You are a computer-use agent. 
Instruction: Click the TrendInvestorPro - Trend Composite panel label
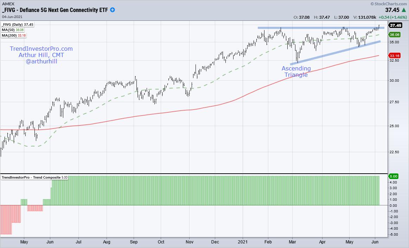[x=34, y=177]
